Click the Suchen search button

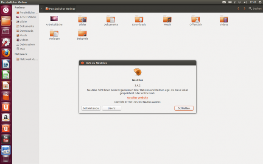click(x=255, y=8)
